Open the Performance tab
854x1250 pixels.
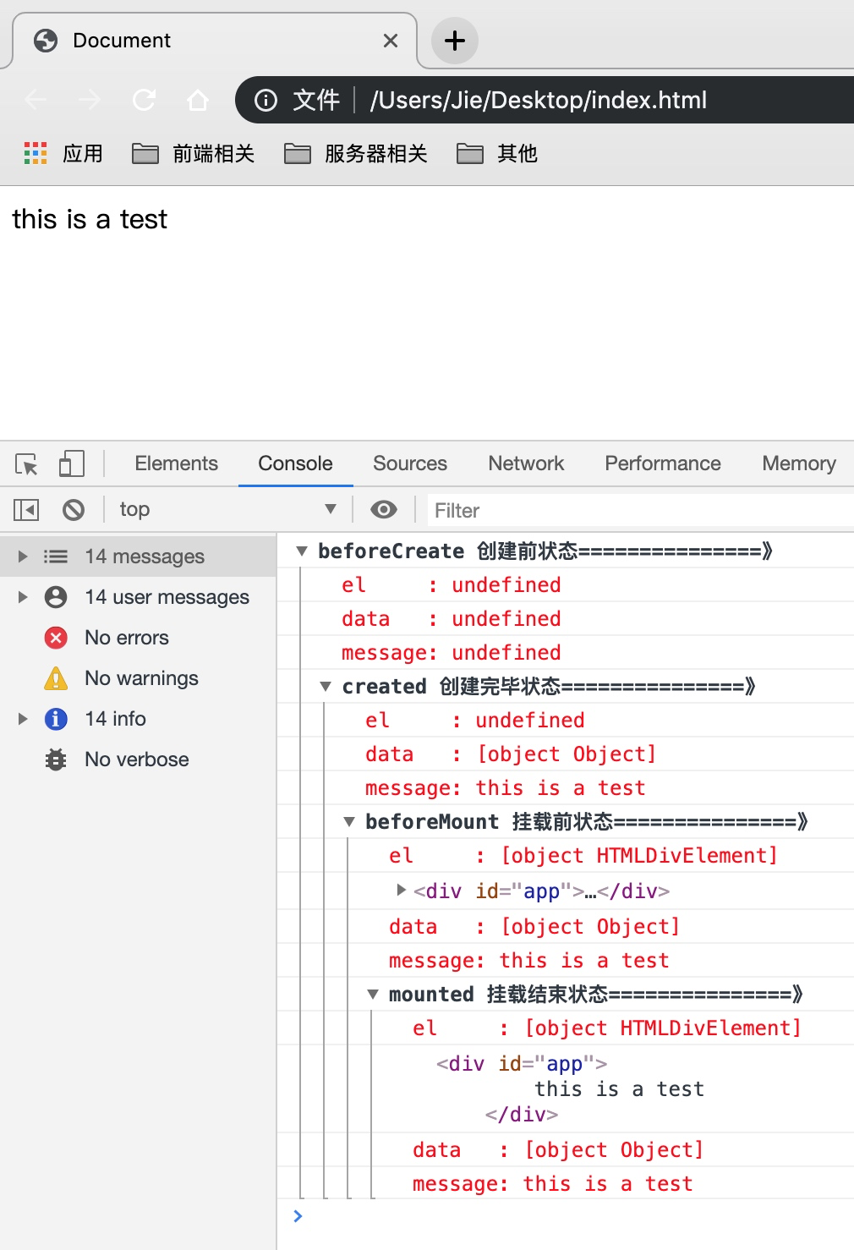(663, 463)
